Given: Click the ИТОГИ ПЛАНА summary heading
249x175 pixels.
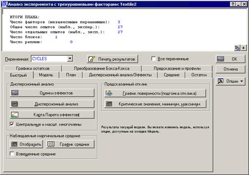Looking at the screenshot, I should (x=24, y=17).
